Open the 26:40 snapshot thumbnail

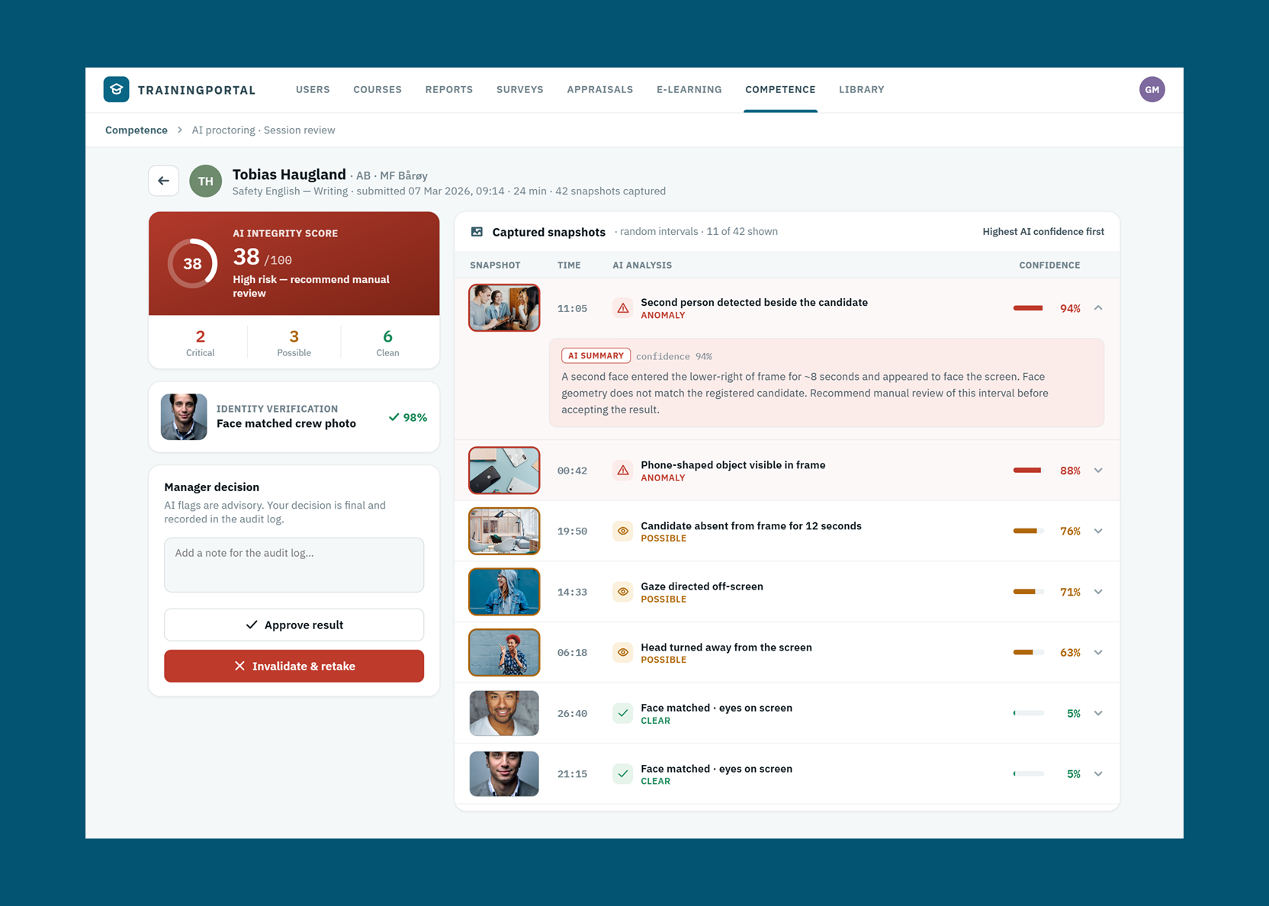504,713
